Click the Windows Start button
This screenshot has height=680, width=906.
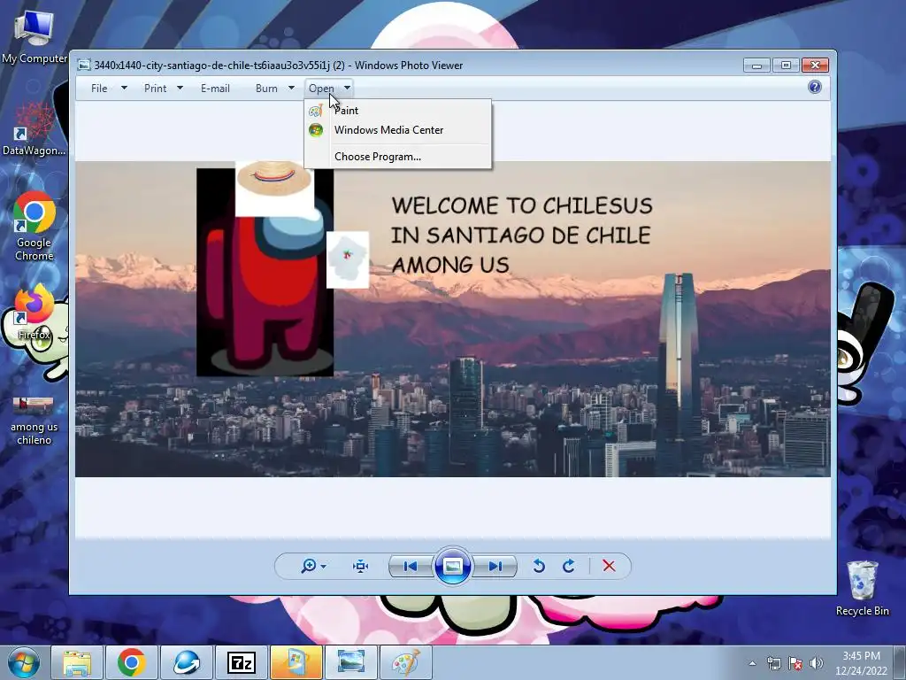pos(24,662)
